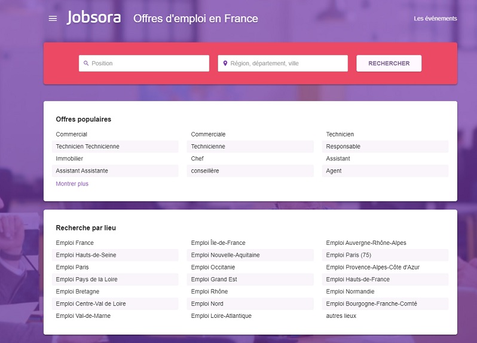Image resolution: width=477 pixels, height=343 pixels.
Task: Open the Chef job offers
Action: [x=197, y=159]
